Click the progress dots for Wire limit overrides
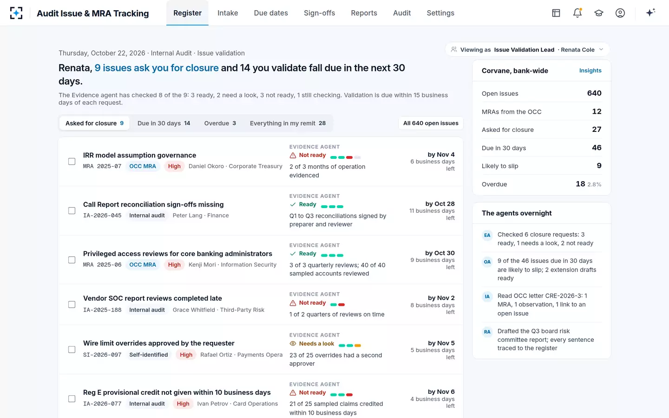This screenshot has width=669, height=418. pos(350,346)
